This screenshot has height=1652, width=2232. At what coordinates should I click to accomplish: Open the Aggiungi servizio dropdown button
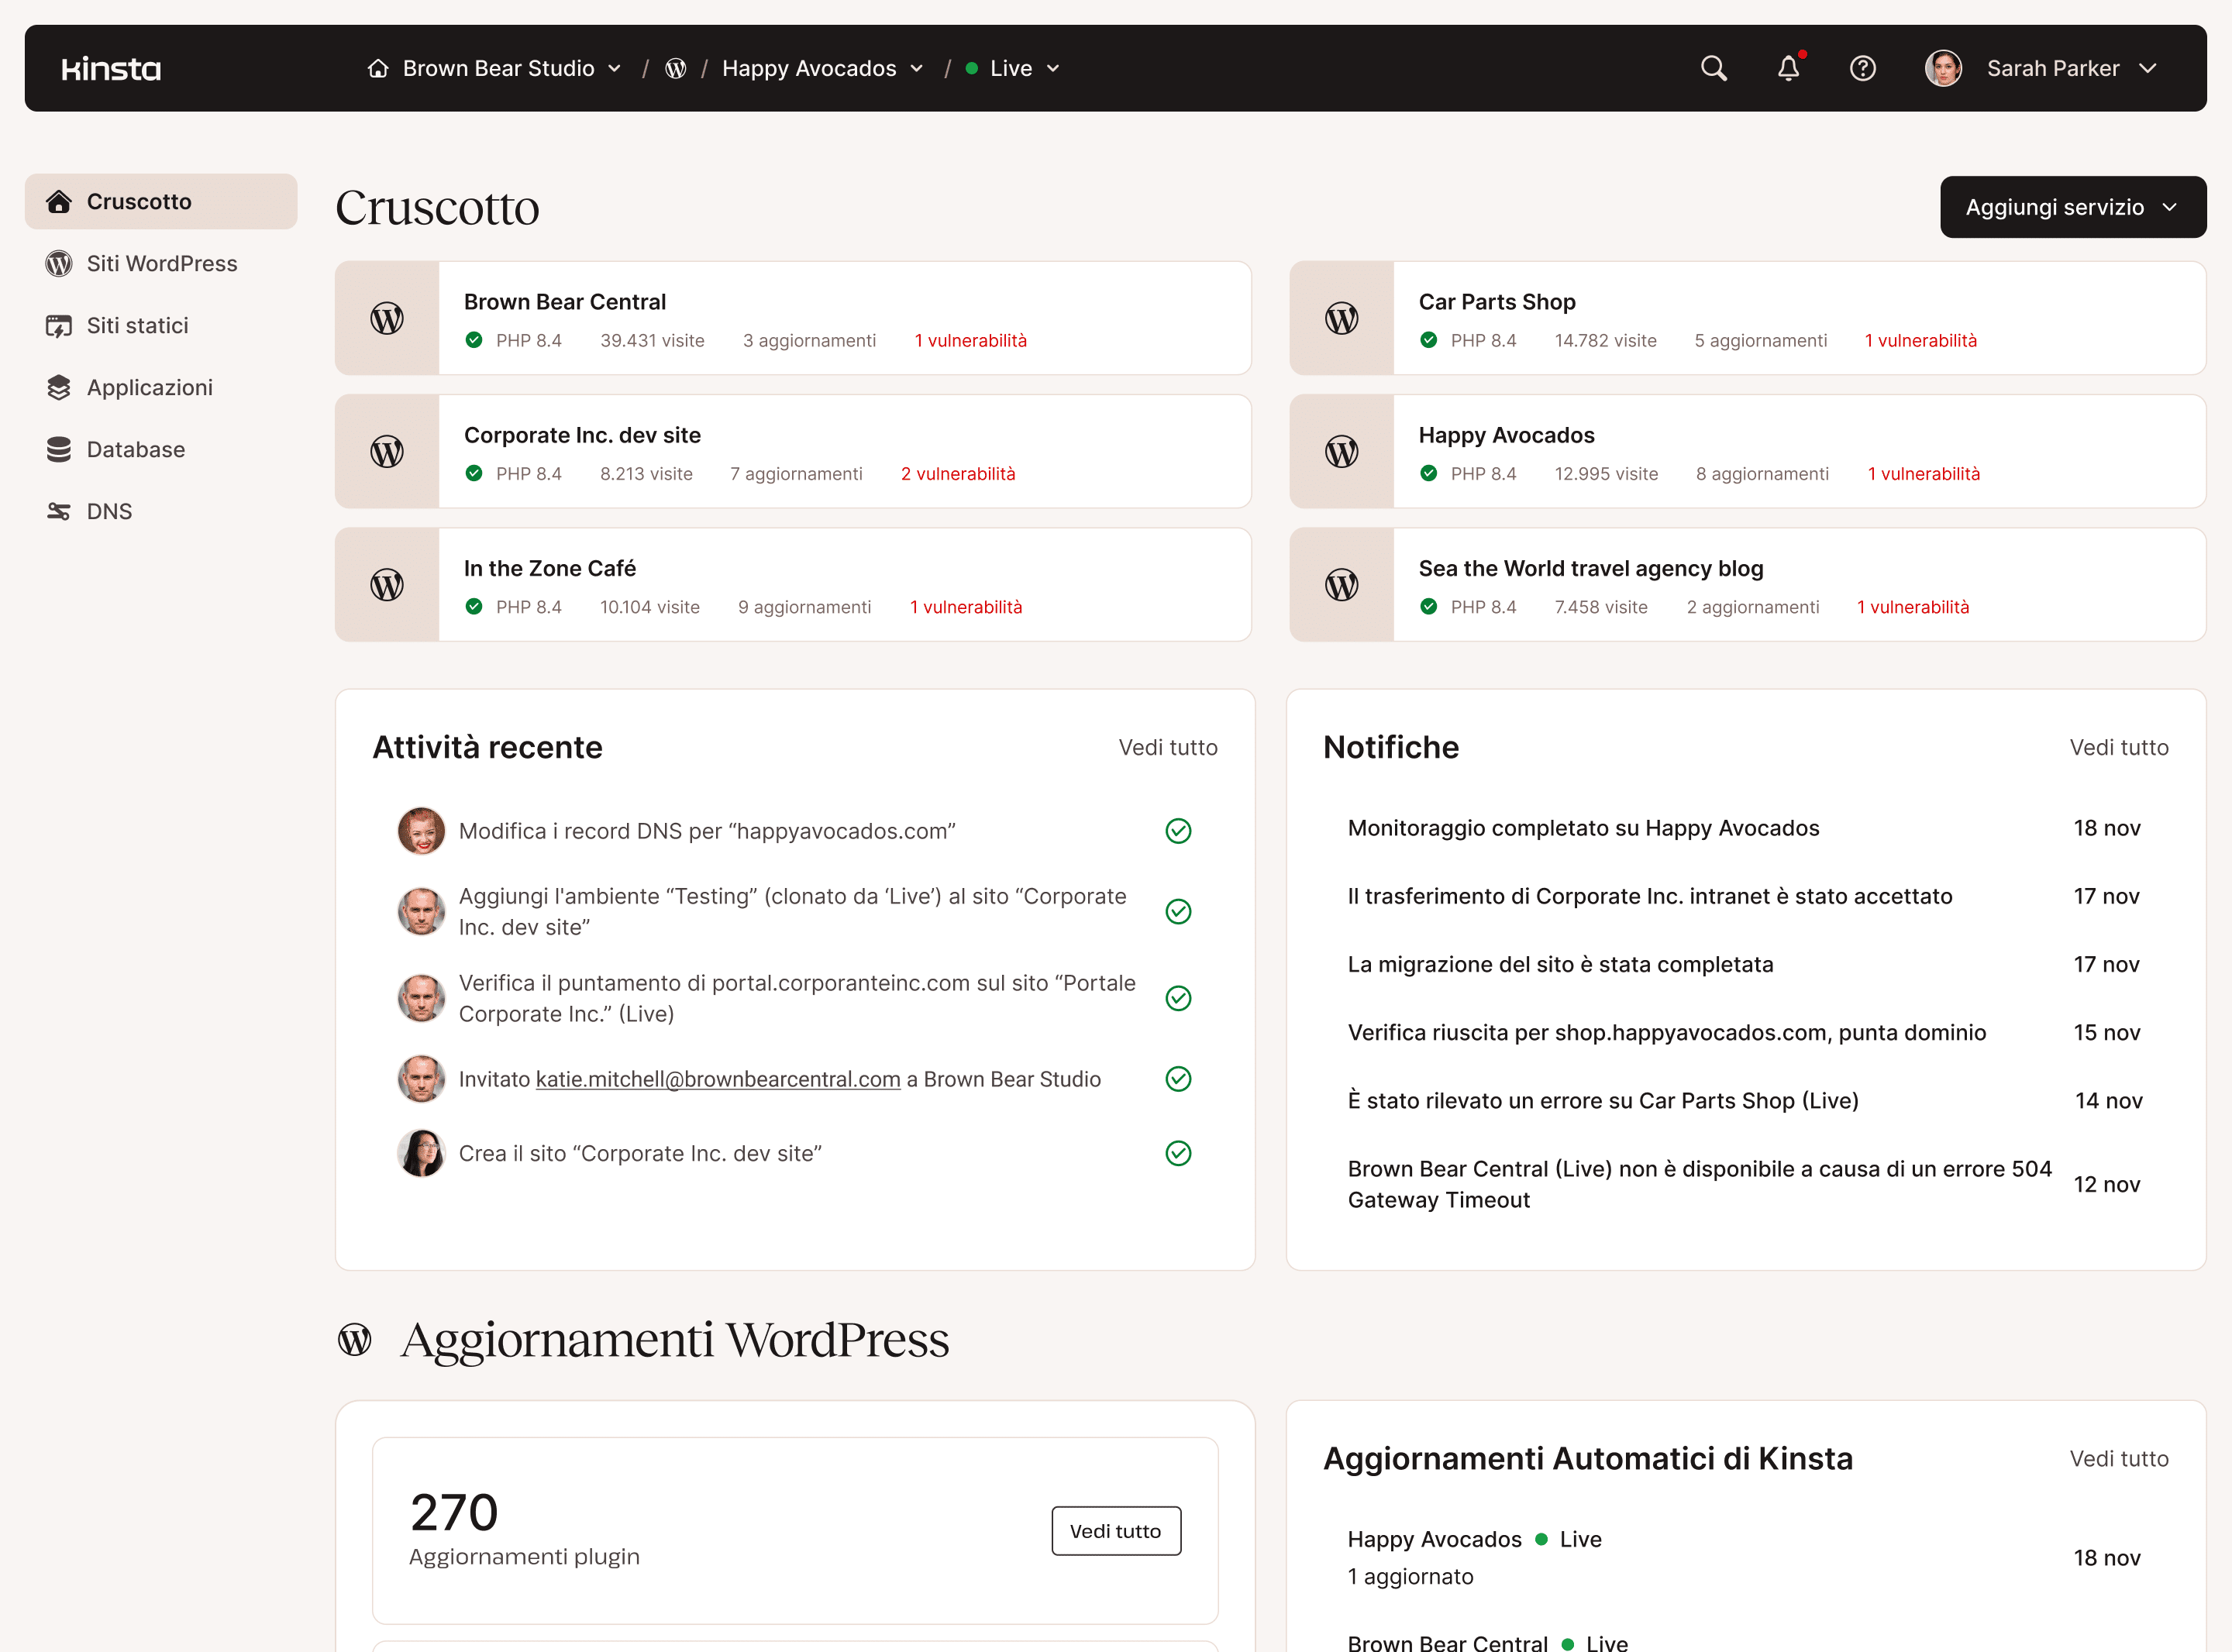pyautogui.click(x=2072, y=207)
